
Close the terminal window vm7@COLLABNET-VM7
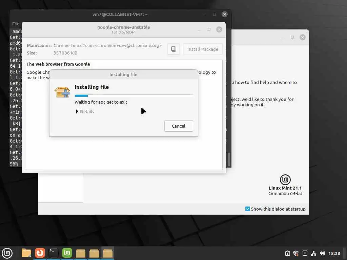[225, 14]
